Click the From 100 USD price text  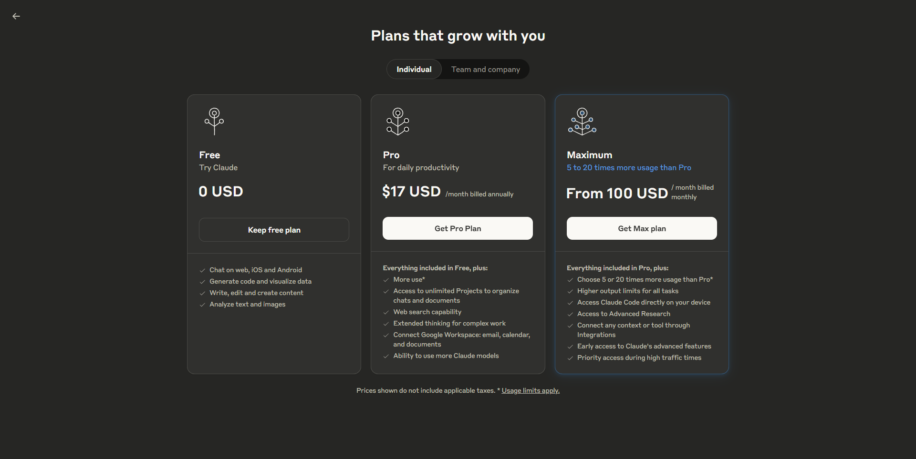coord(617,193)
